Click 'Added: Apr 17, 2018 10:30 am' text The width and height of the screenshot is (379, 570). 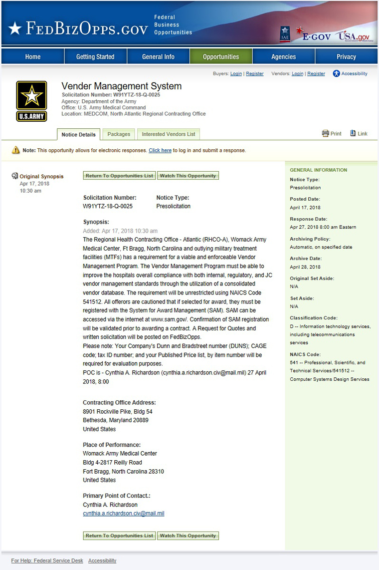click(x=120, y=231)
